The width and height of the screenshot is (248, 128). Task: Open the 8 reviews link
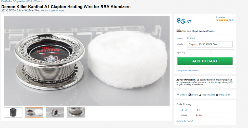[x=221, y=17]
